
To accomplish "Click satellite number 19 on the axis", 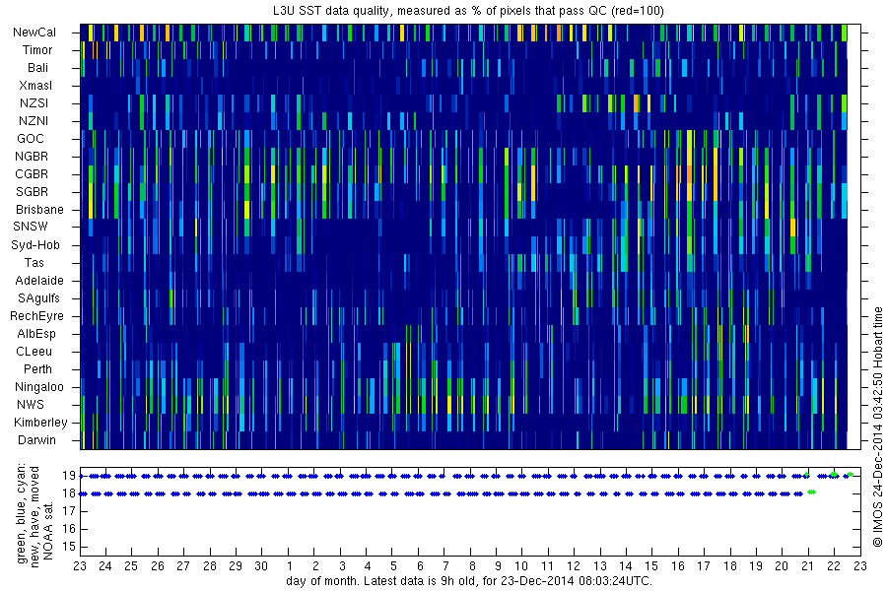I will click(x=69, y=476).
